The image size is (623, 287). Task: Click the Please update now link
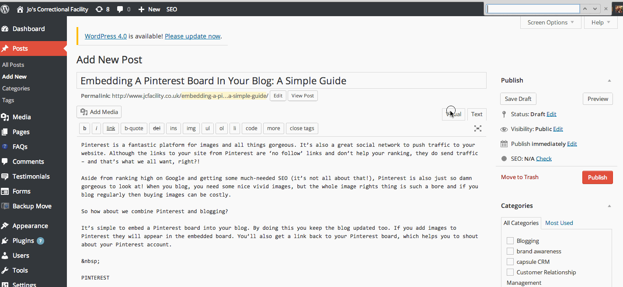192,36
